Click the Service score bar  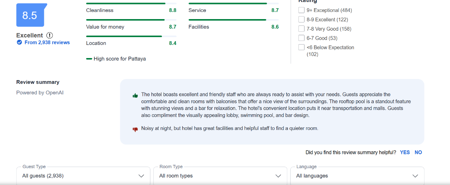234,3
